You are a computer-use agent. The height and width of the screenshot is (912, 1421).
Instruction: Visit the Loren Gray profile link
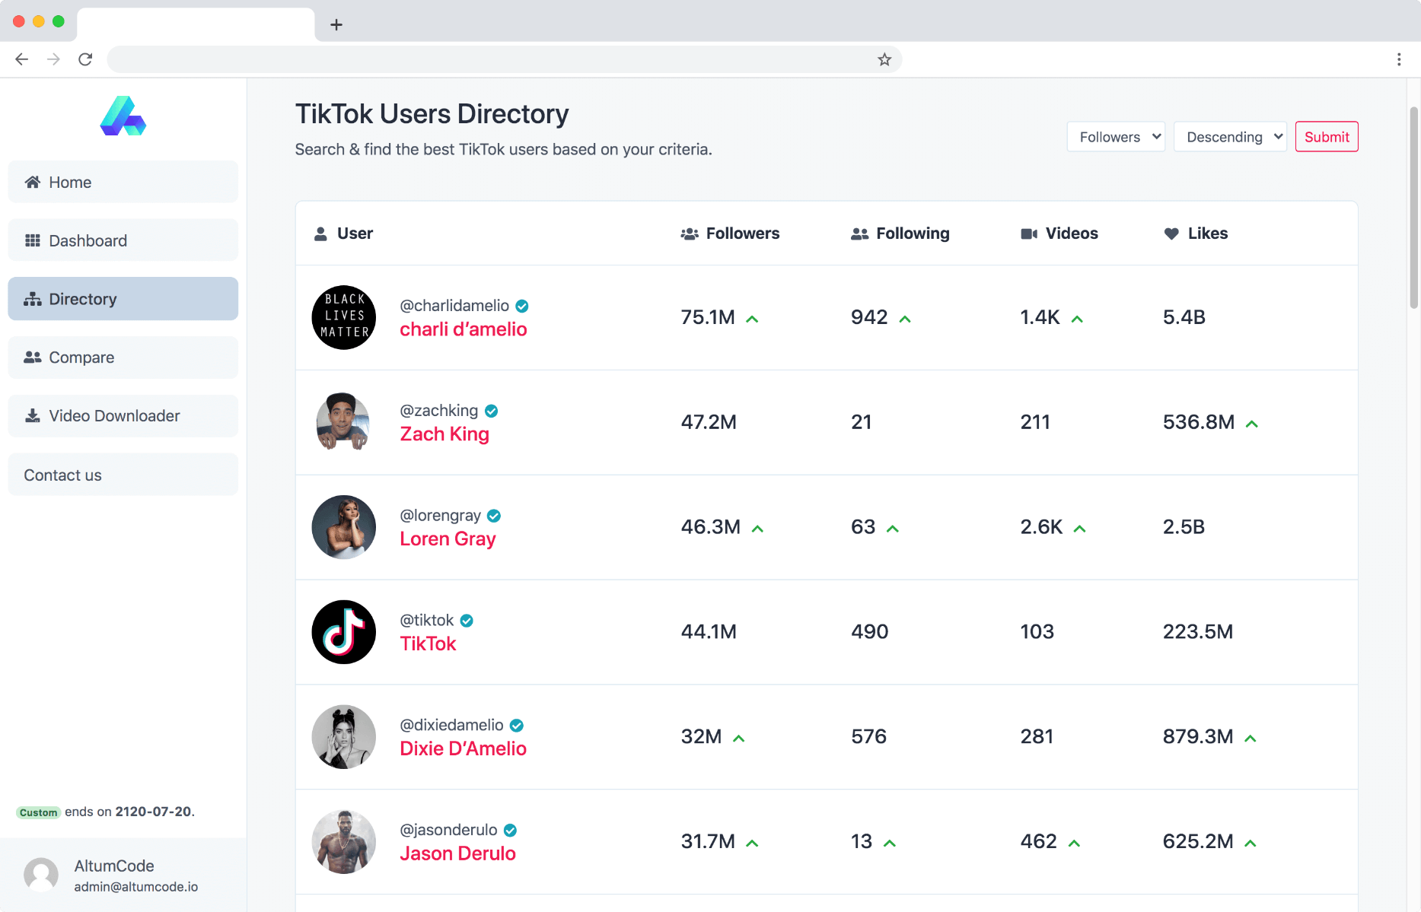pos(448,539)
